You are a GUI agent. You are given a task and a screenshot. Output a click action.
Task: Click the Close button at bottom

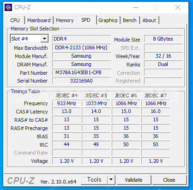click(169, 180)
